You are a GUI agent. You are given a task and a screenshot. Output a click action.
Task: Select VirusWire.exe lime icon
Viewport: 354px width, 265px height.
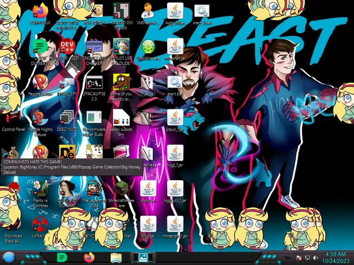[x=148, y=47]
